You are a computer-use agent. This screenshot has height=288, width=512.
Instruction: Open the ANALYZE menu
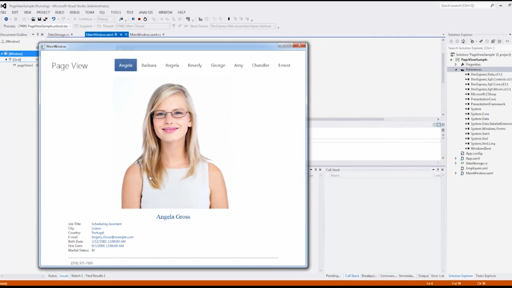click(x=145, y=13)
